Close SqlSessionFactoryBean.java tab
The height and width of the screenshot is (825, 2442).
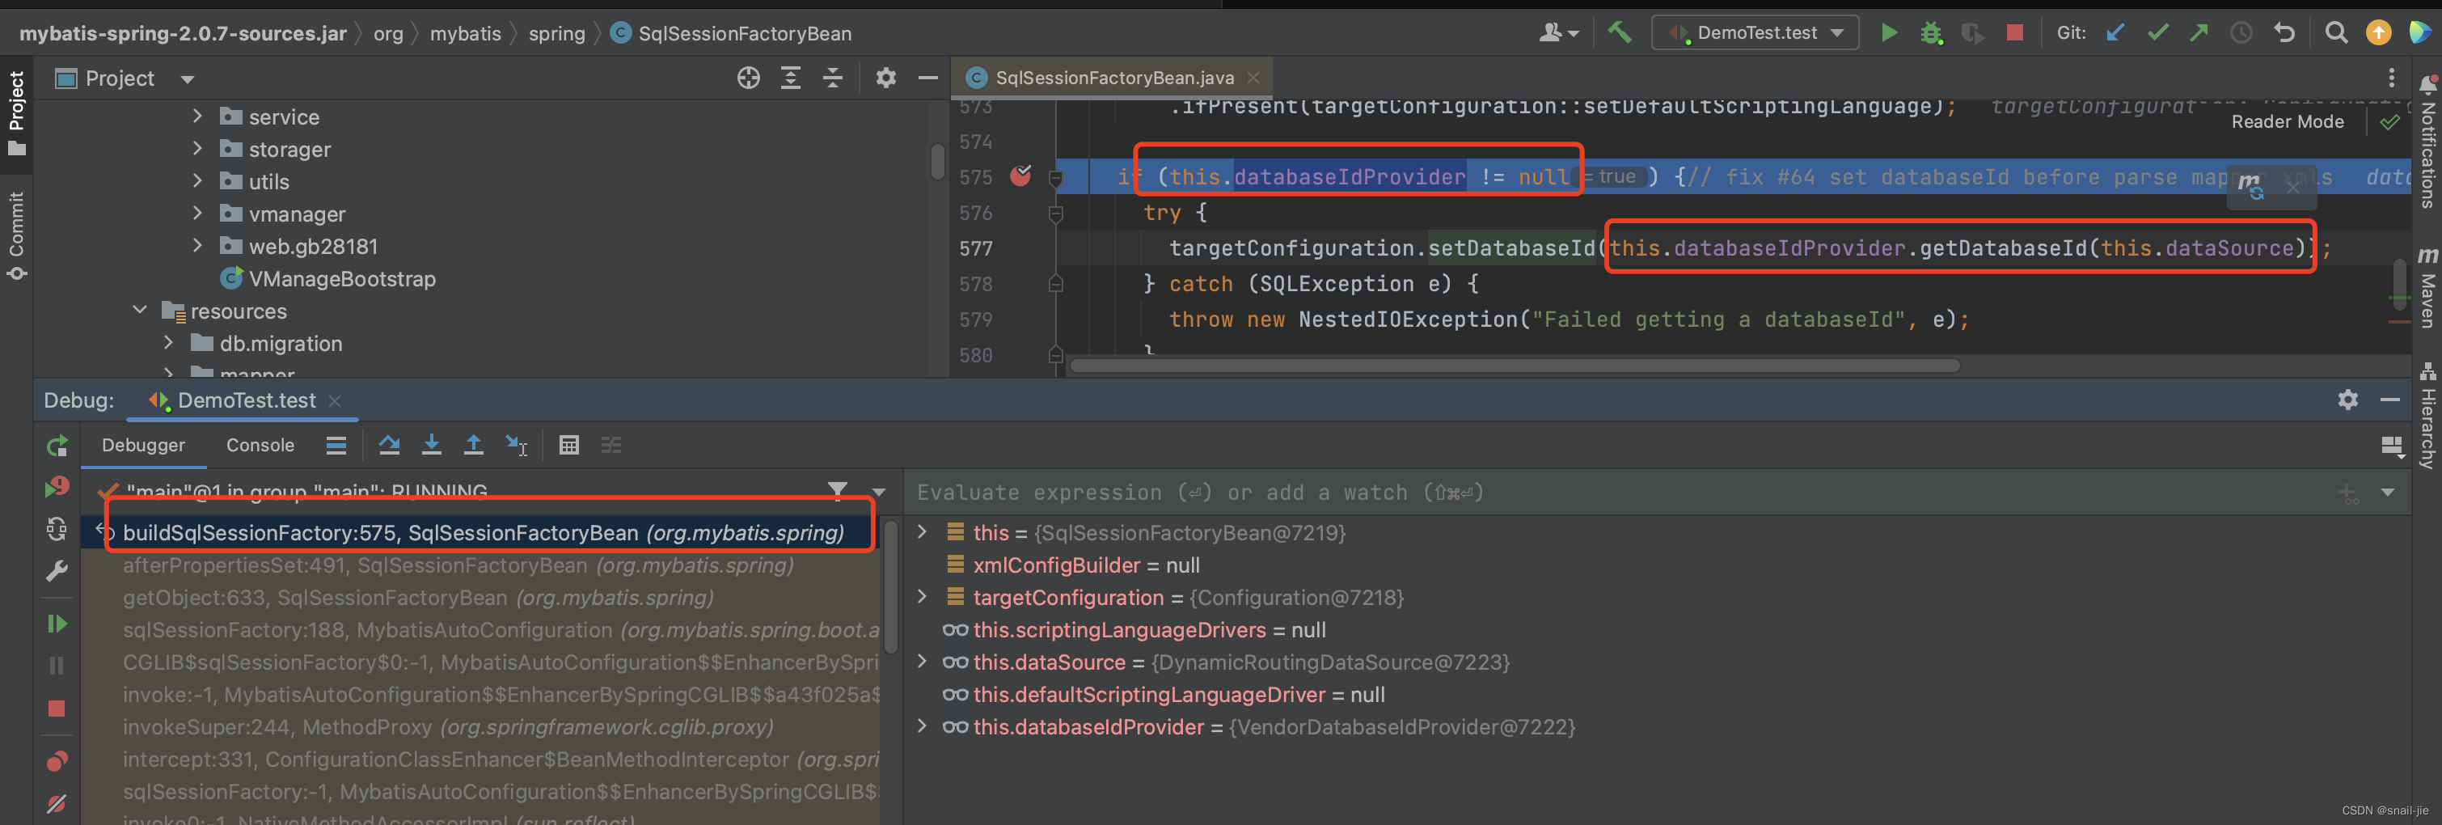pos(1253,78)
